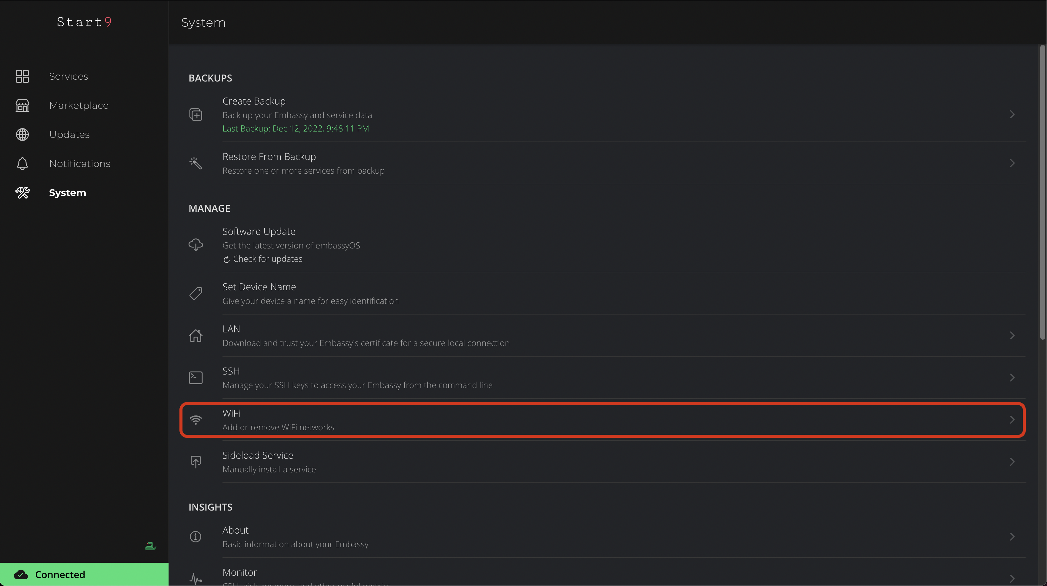This screenshot has height=586, width=1047.
Task: Click the Software Update cloud download icon
Action: [196, 245]
